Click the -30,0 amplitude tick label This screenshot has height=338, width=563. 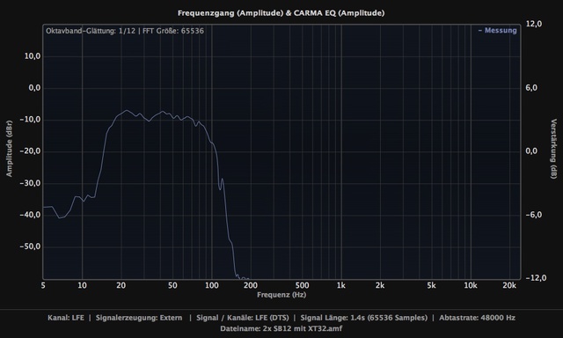tap(30, 183)
